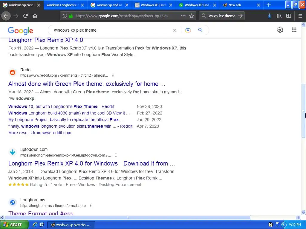This screenshot has width=306, height=229.
Task: Open options menu for the Reddit result
Action: pos(113,75)
